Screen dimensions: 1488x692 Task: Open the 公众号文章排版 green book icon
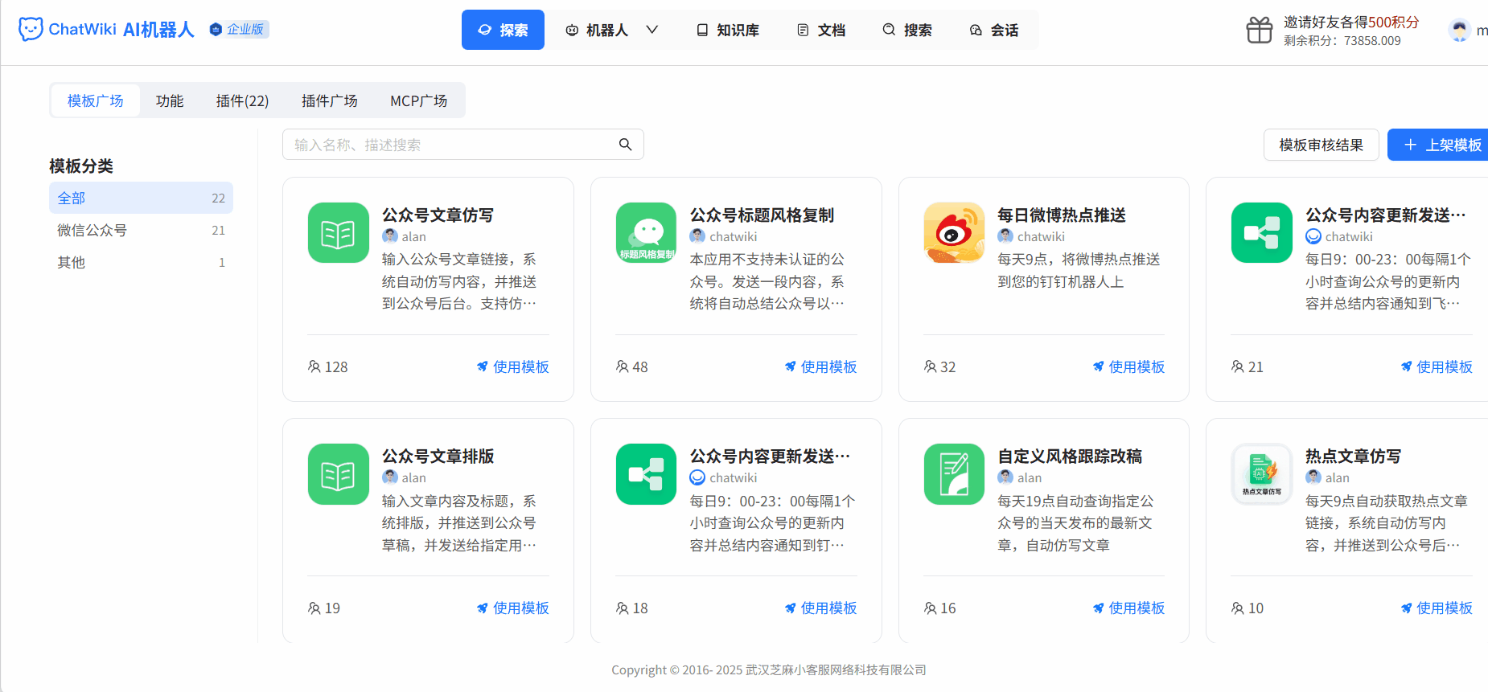coord(338,474)
